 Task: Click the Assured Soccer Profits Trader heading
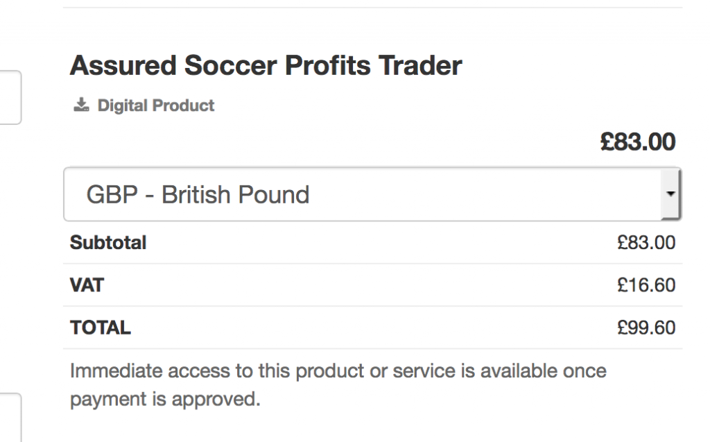click(266, 65)
